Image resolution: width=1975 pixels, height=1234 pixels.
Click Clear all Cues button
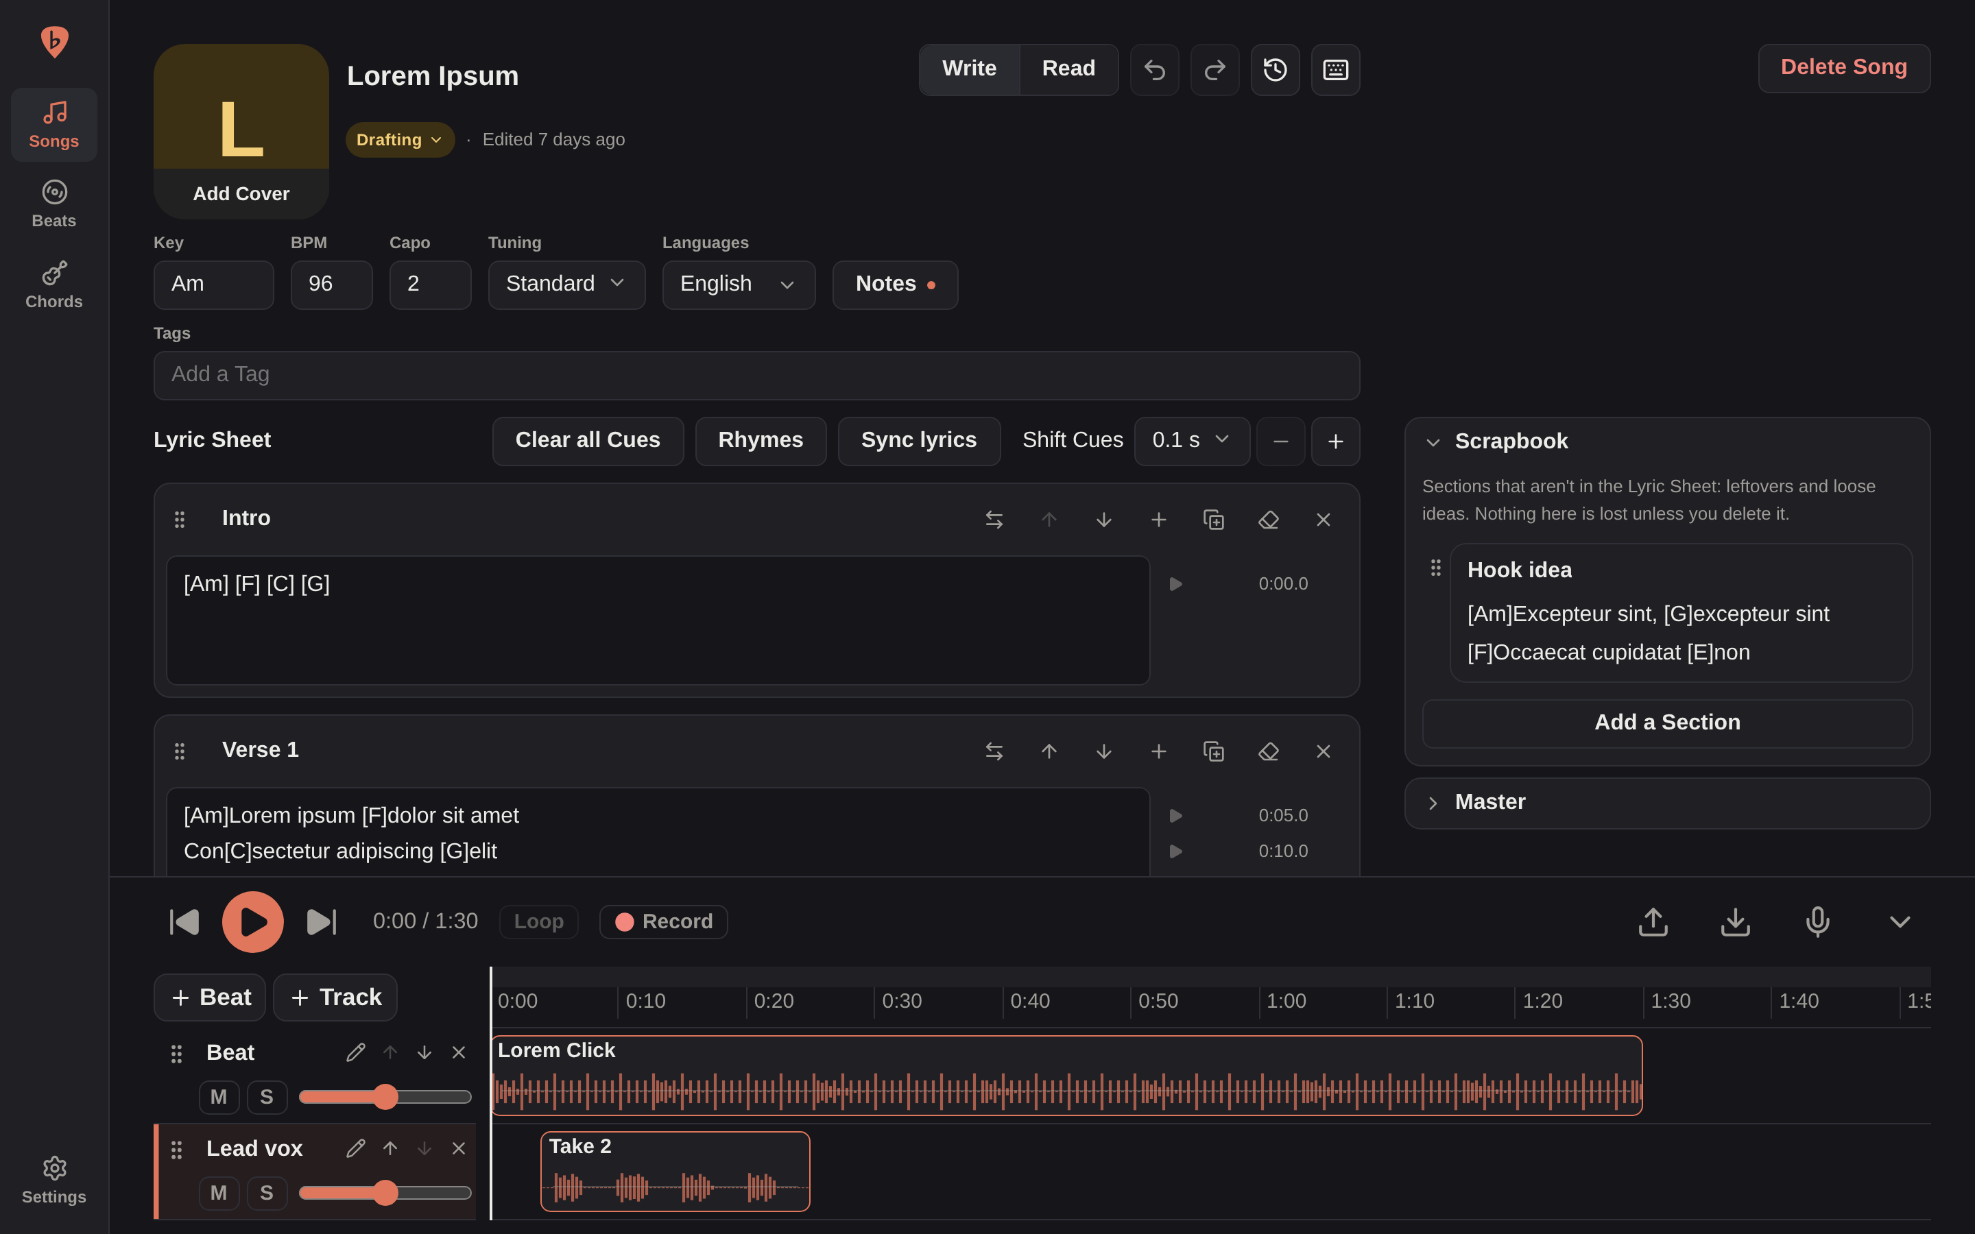point(588,441)
